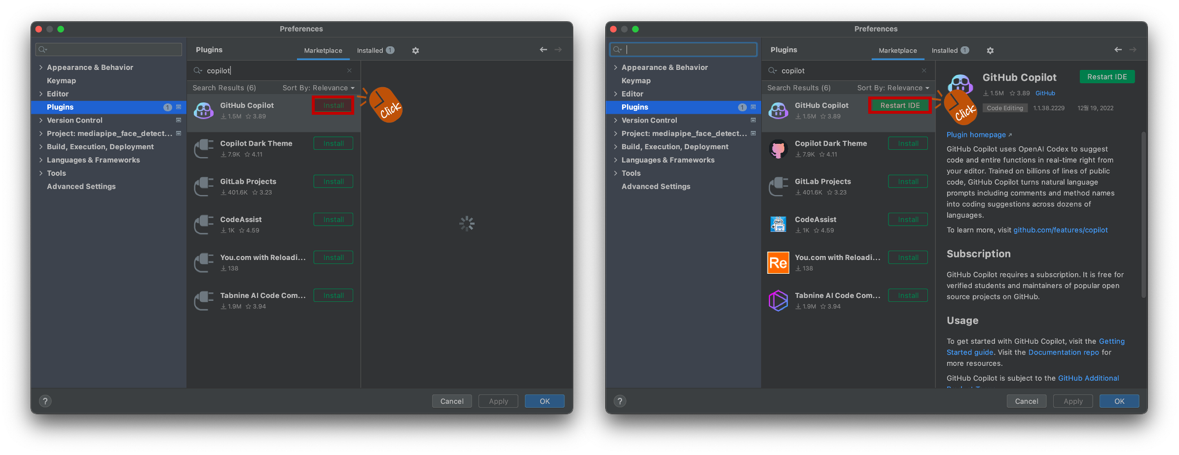The width and height of the screenshot is (1179, 455).
Task: Click the GitHub Copilot plugin icon
Action: pos(778,110)
